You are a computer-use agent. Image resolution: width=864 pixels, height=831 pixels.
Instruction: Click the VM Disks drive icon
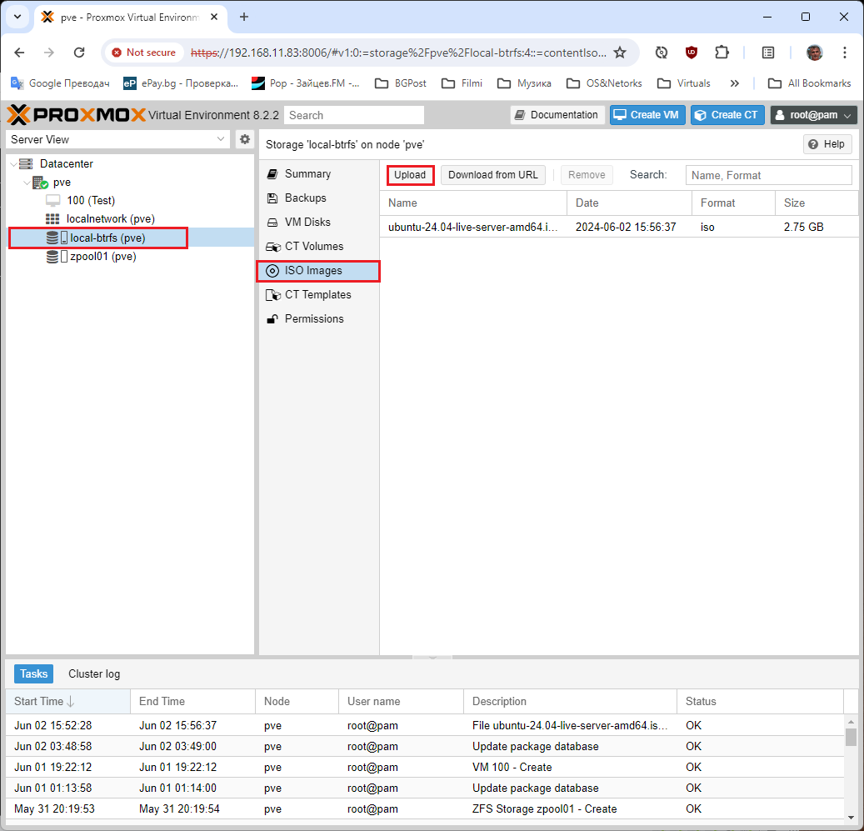272,223
